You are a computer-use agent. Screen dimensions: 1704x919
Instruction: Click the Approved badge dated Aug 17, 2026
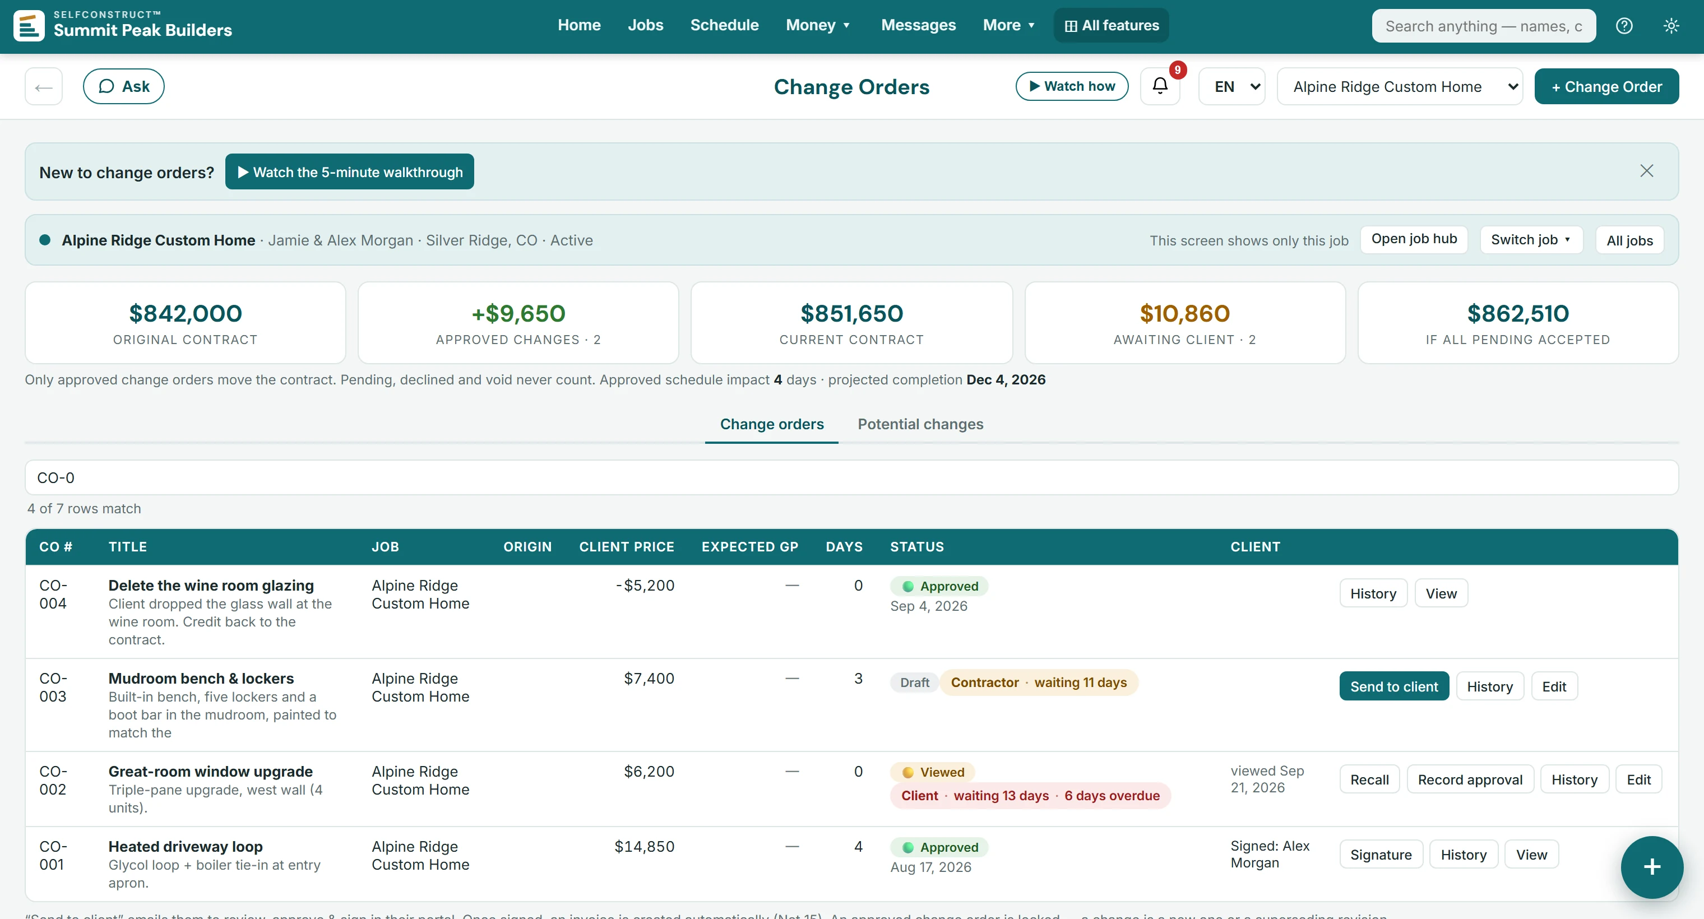tap(939, 847)
